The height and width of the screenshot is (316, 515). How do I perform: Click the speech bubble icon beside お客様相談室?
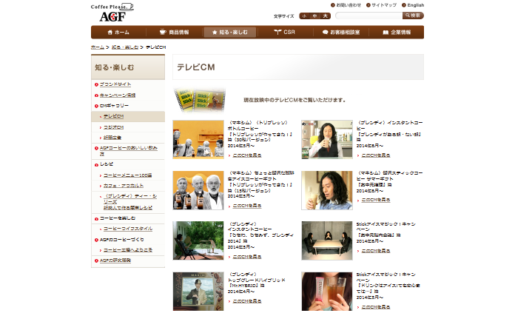click(326, 32)
